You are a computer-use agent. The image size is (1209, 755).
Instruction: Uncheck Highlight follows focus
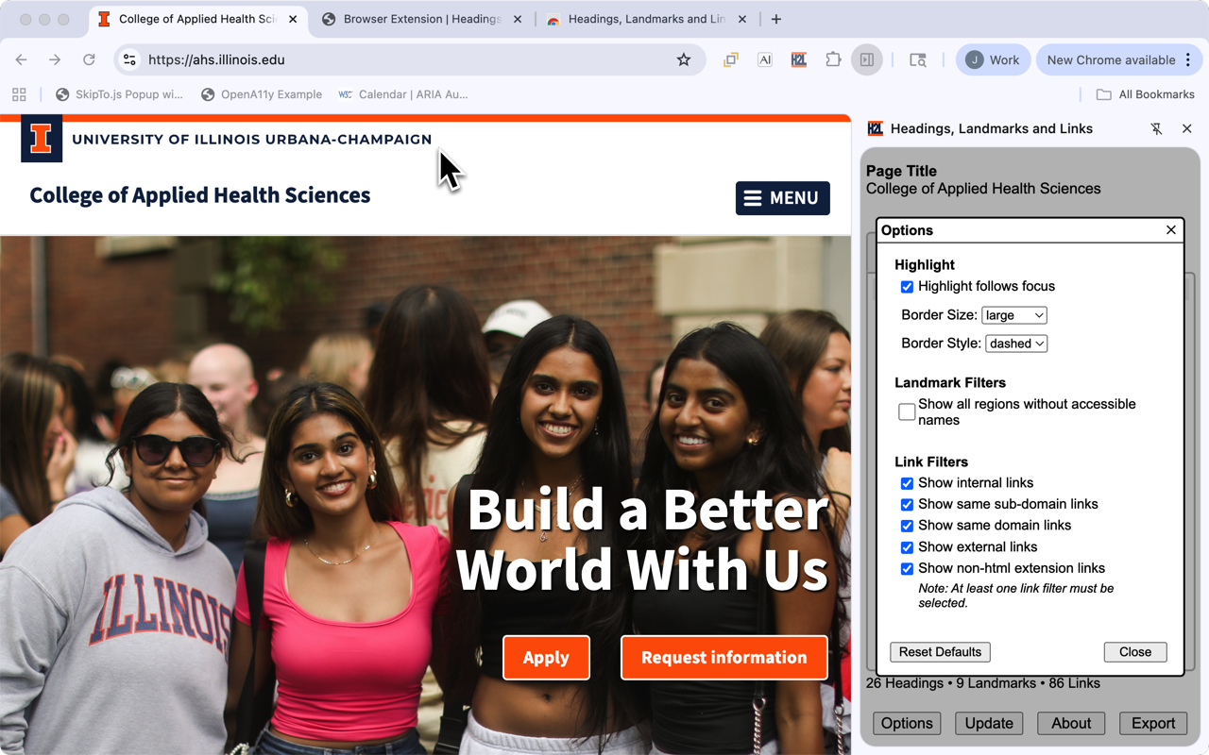907,287
